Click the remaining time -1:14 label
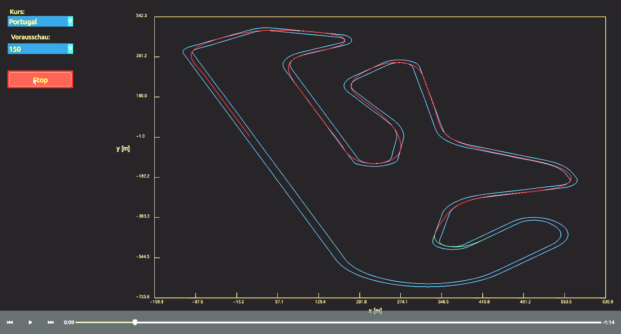The width and height of the screenshot is (621, 334). pos(609,322)
